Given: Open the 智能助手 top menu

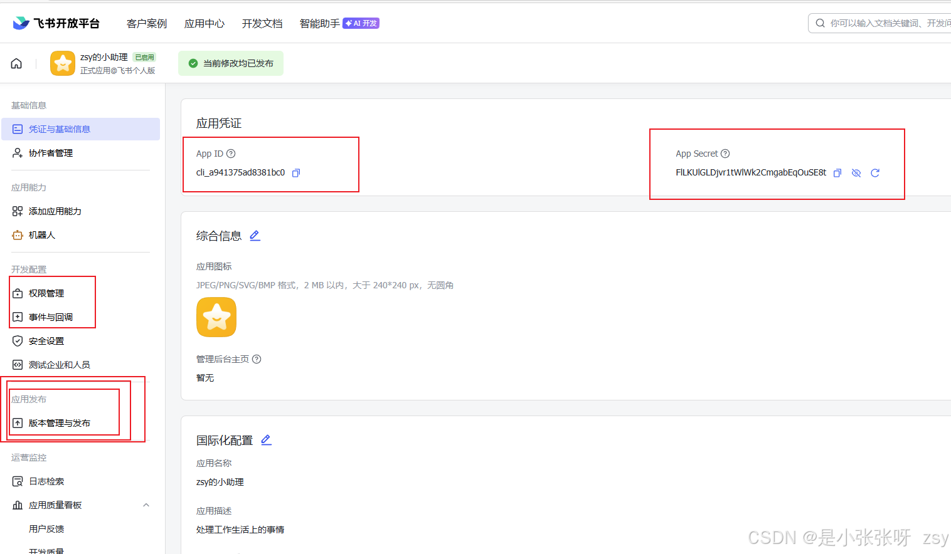Looking at the screenshot, I should [x=320, y=23].
